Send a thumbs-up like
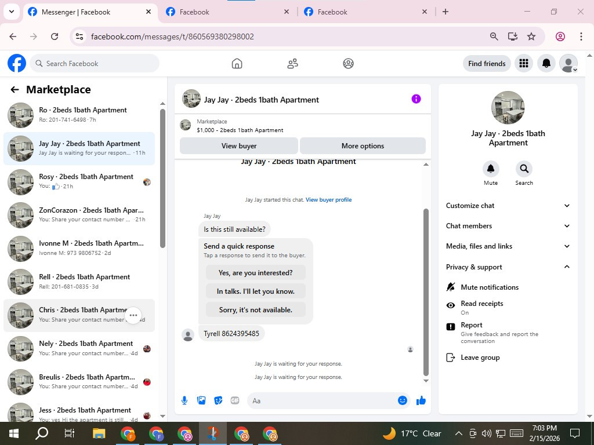 coord(421,400)
